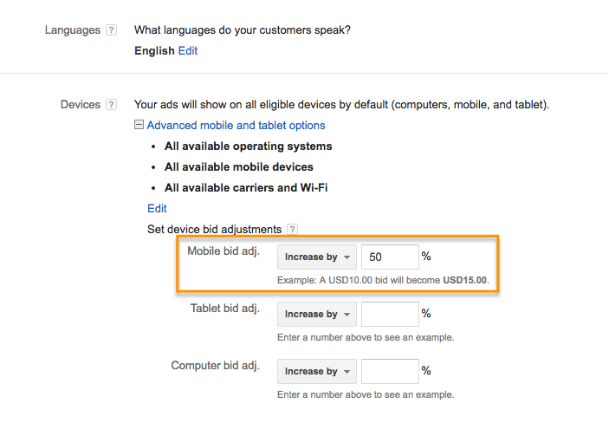Click the All available mobile devices item
Screen dimensions: 609x423
tap(239, 166)
